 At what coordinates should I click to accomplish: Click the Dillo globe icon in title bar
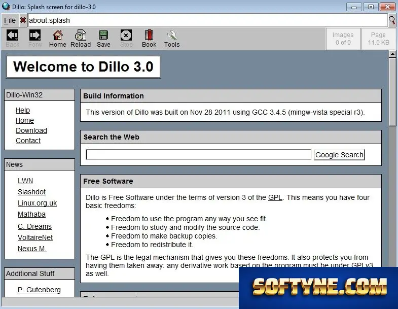[x=6, y=7]
